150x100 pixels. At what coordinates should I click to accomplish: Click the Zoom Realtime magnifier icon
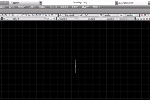[26, 15]
